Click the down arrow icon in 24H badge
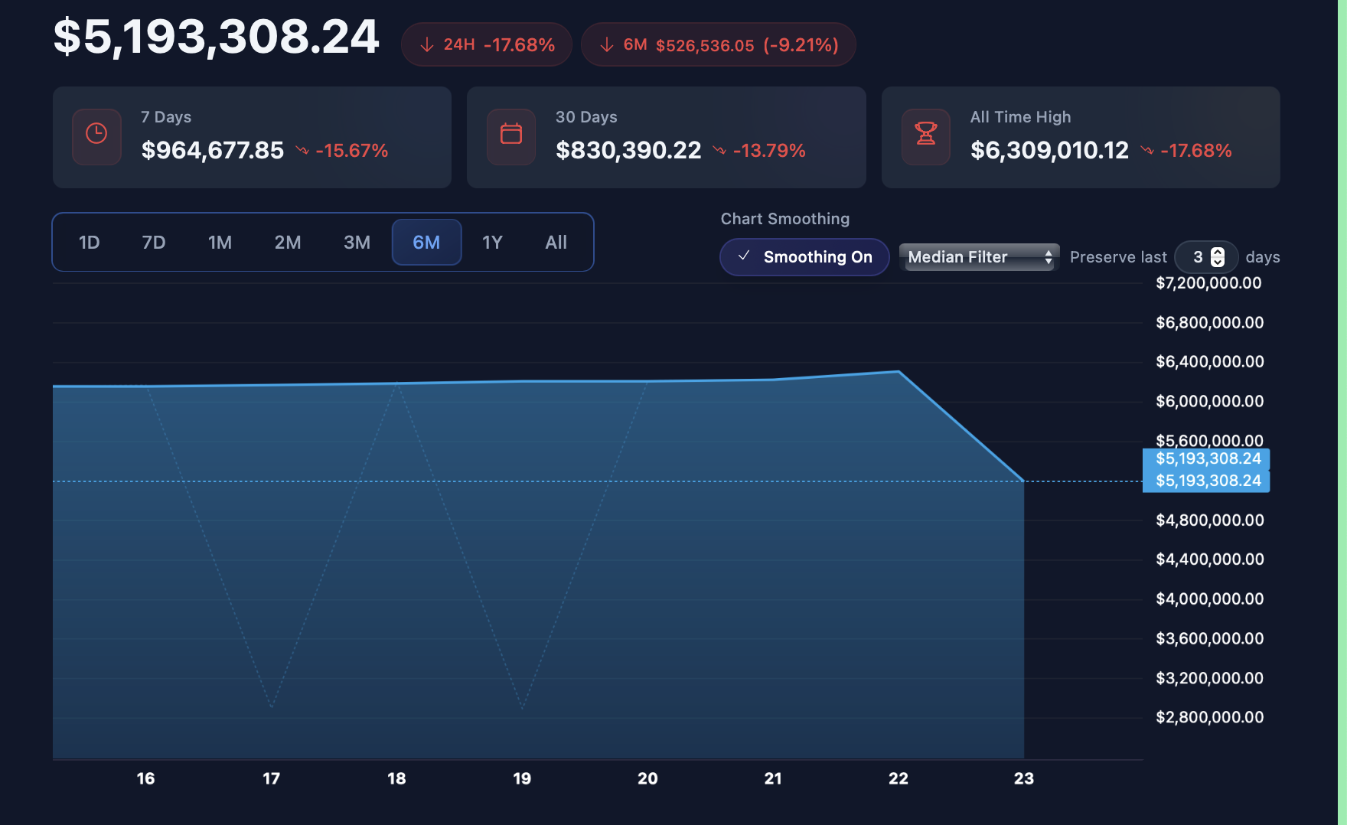Viewport: 1347px width, 825px height. coord(427,45)
